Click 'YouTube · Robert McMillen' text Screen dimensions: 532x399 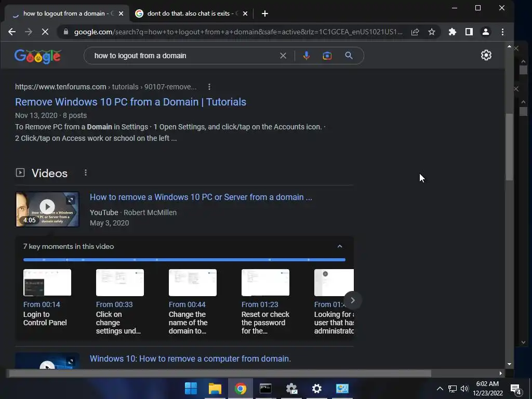[133, 212]
